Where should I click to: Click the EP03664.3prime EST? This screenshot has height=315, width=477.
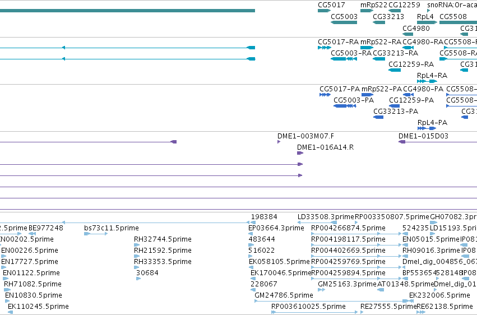tap(251, 234)
